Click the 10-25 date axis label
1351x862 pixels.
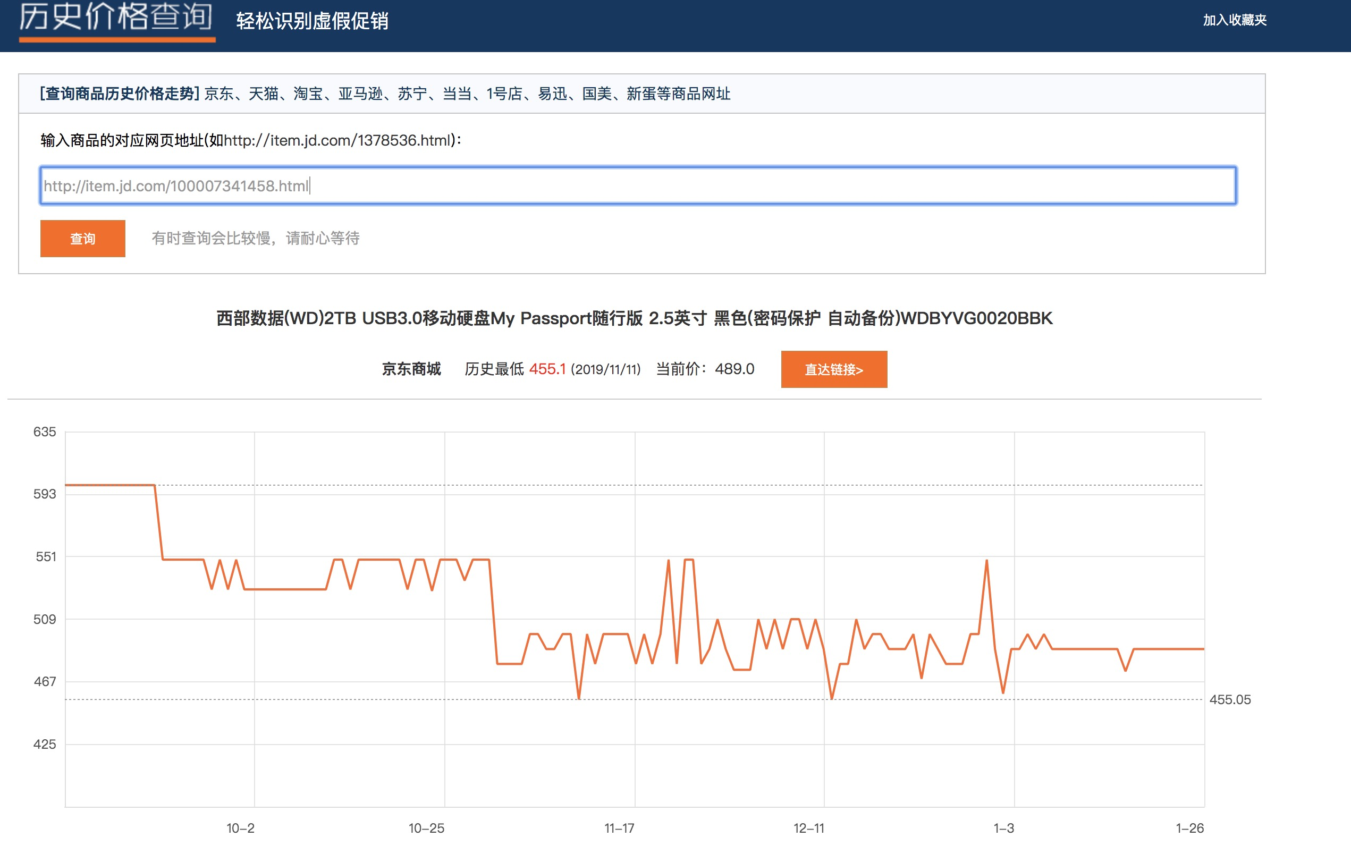point(426,829)
